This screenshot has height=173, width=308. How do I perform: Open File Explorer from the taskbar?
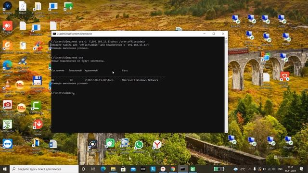[113, 169]
